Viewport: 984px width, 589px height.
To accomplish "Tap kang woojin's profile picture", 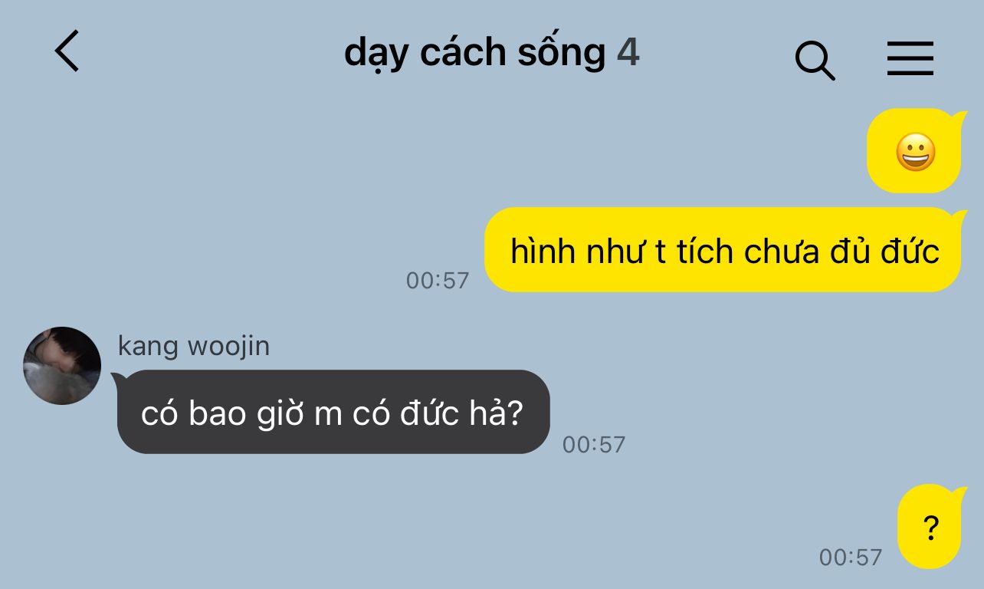I will pos(62,366).
